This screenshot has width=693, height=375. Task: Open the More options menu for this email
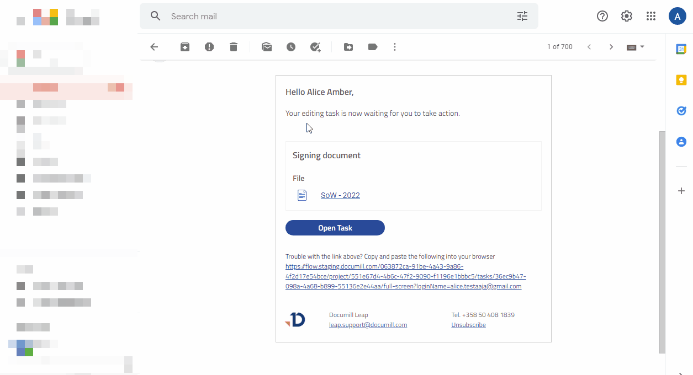(395, 47)
